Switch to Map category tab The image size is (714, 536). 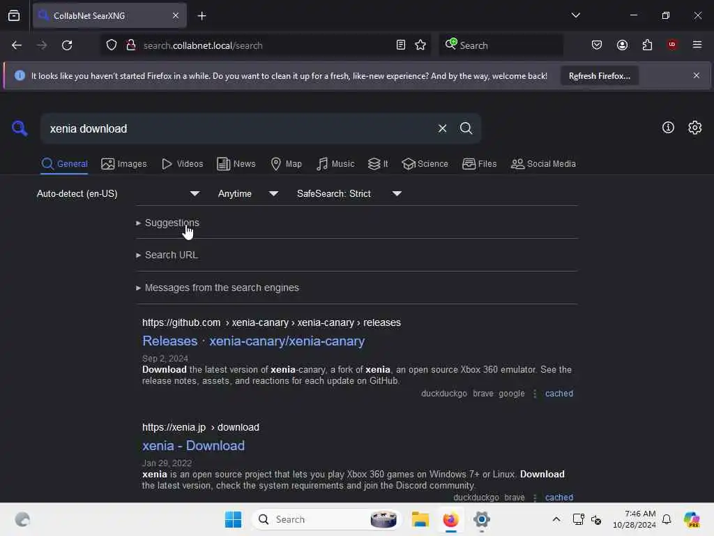pos(286,163)
